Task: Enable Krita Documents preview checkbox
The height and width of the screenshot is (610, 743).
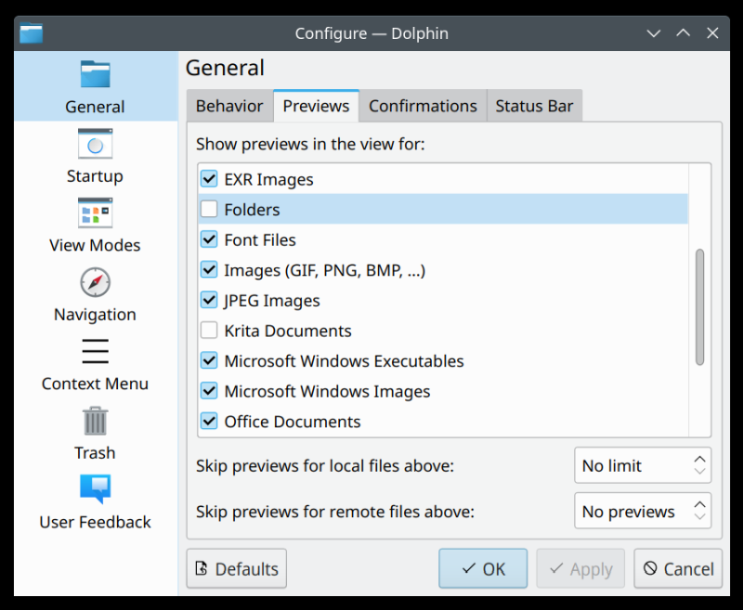Action: coord(209,331)
